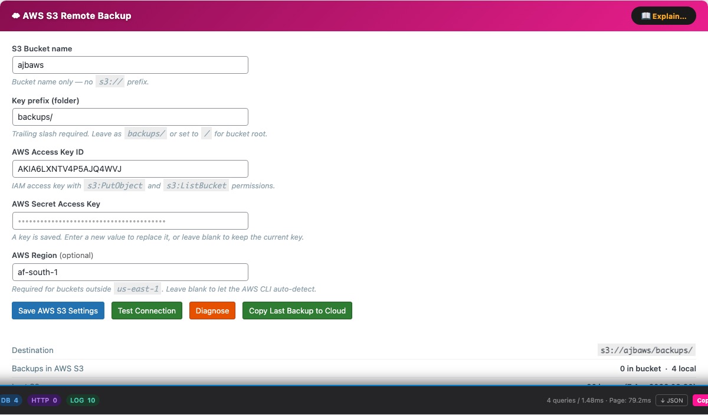Select the AWS Access Key ID input
708x415 pixels.
[130, 169]
